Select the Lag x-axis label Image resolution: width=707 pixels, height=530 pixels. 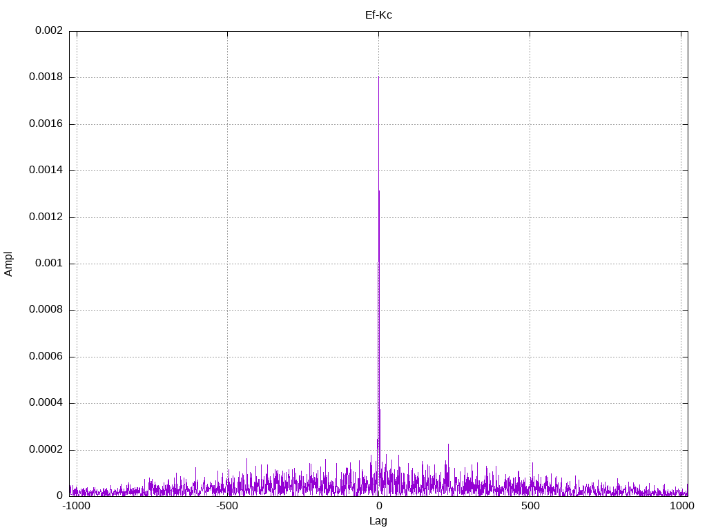pos(378,521)
